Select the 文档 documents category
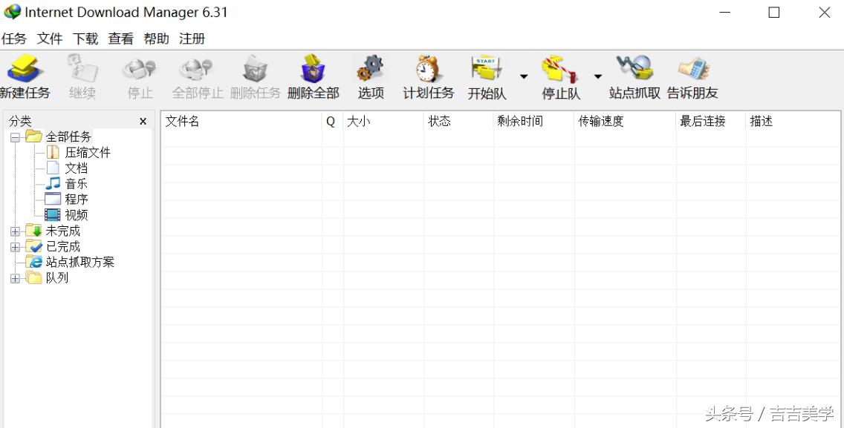Screen dimensions: 844x428 point(76,168)
